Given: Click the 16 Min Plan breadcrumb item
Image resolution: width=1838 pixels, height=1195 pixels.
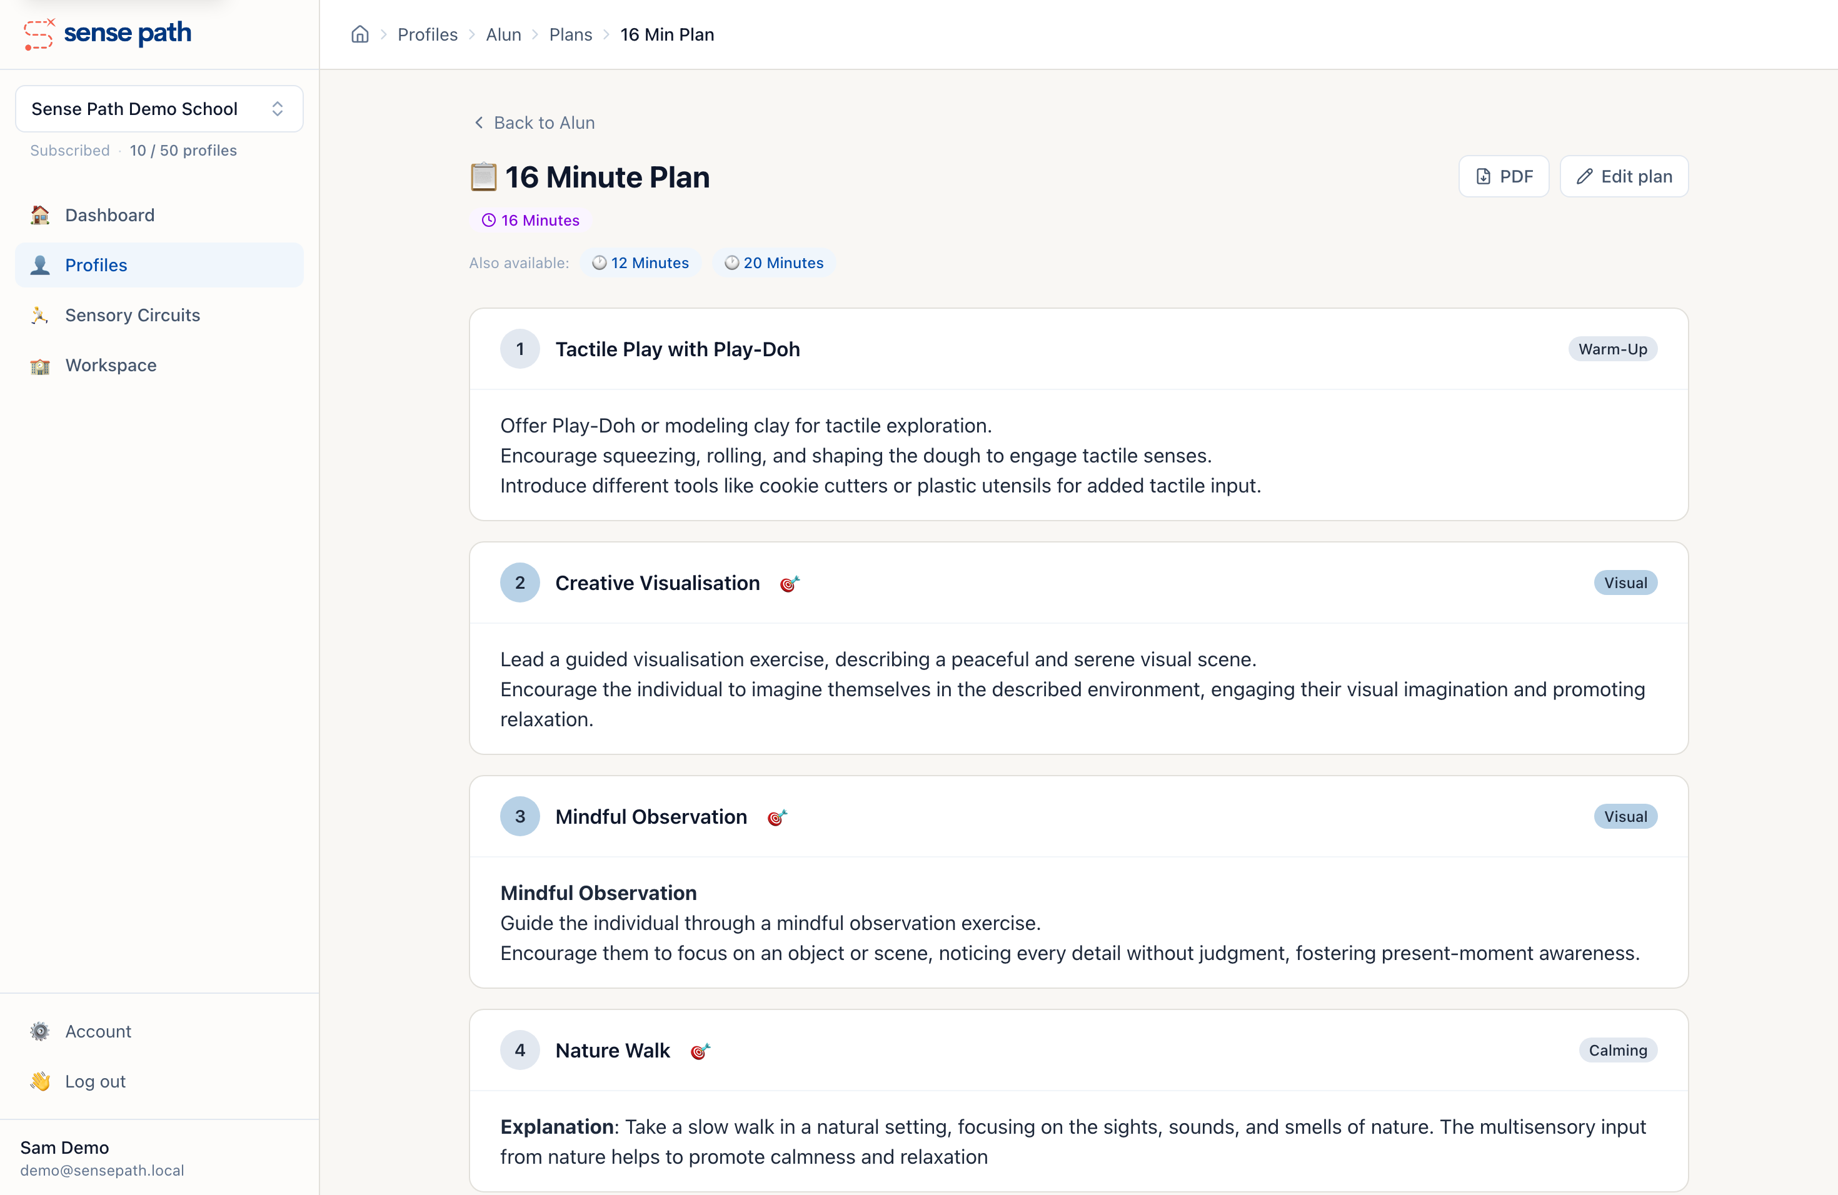Looking at the screenshot, I should coord(667,35).
